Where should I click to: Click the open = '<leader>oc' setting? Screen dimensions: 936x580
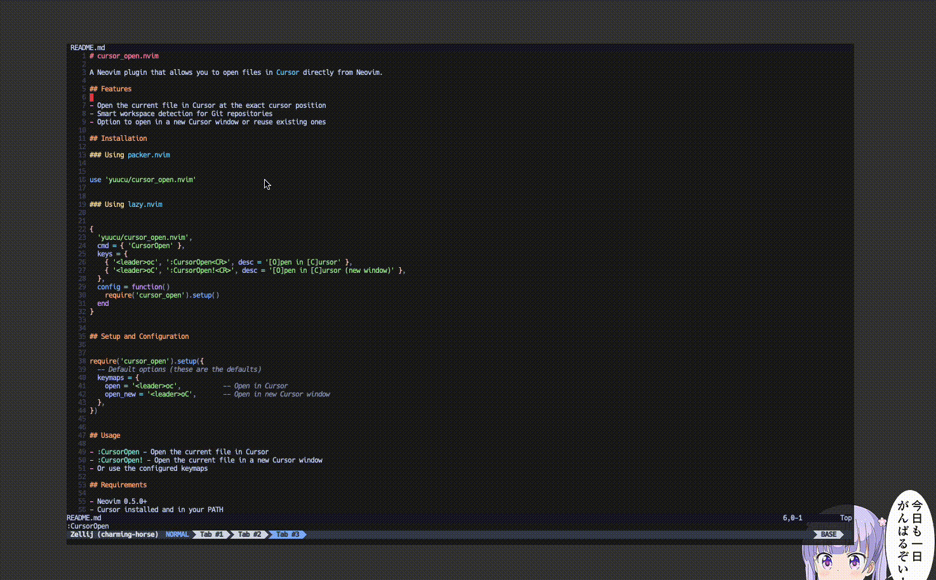pyautogui.click(x=143, y=386)
